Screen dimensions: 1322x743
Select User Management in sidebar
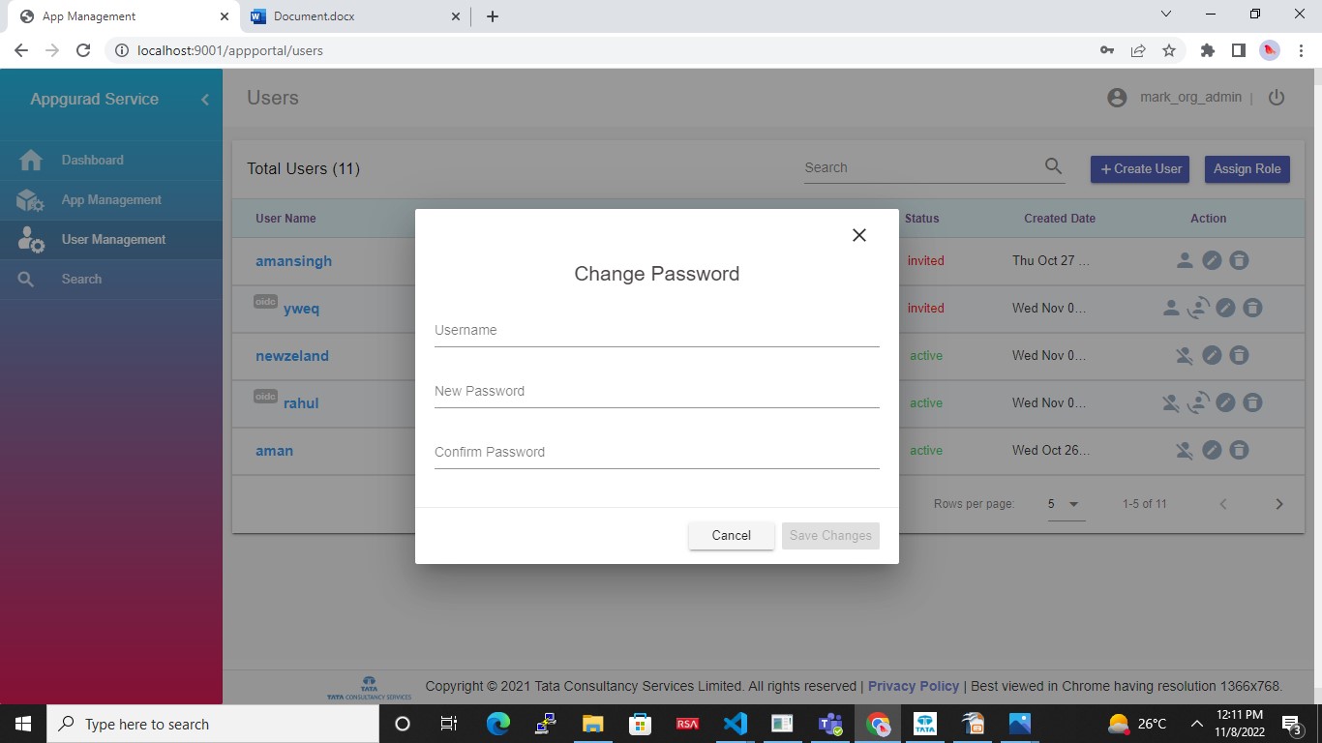(111, 239)
